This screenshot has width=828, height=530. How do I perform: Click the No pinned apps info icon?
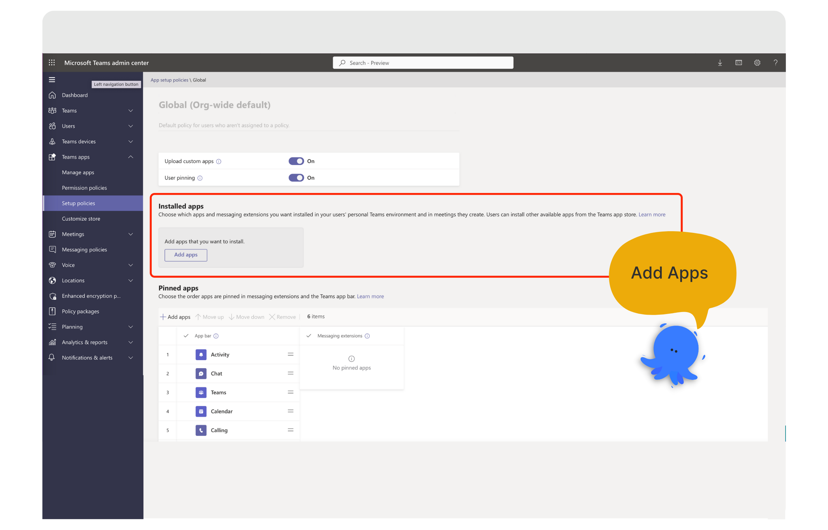[351, 359]
